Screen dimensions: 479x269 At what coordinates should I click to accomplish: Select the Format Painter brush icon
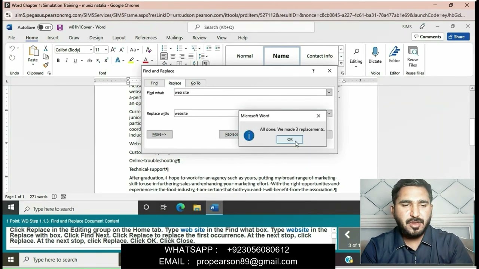click(46, 65)
